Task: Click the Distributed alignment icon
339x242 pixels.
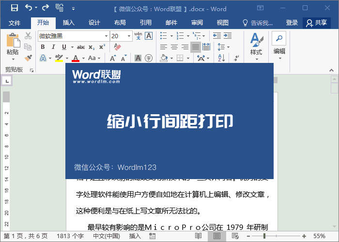Action: [x=206, y=47]
